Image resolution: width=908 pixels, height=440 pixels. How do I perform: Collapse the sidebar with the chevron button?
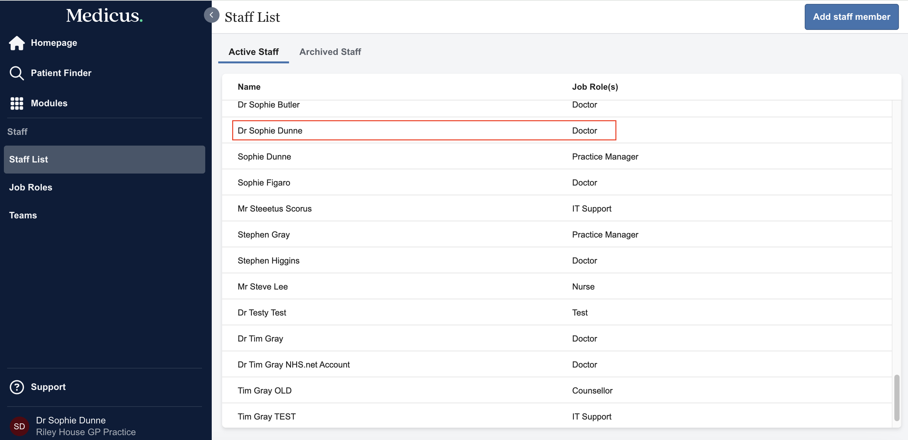click(211, 15)
